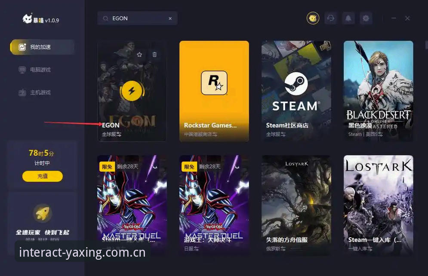Favorite EGON with the star icon
This screenshot has width=428, height=276.
(x=139, y=55)
